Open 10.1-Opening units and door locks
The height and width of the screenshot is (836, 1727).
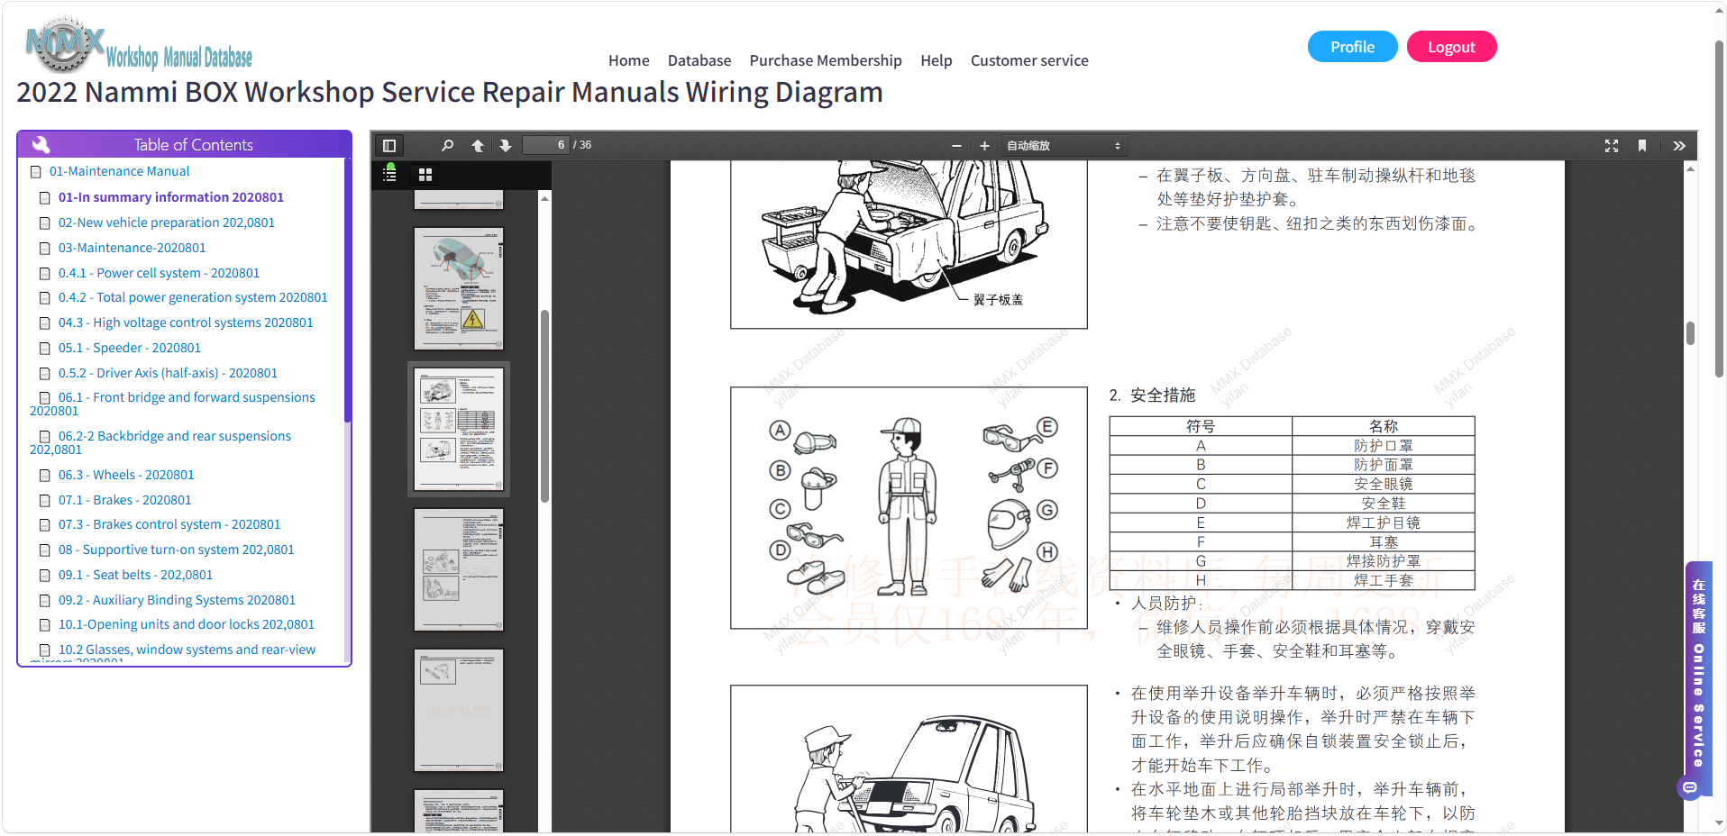[x=187, y=624]
